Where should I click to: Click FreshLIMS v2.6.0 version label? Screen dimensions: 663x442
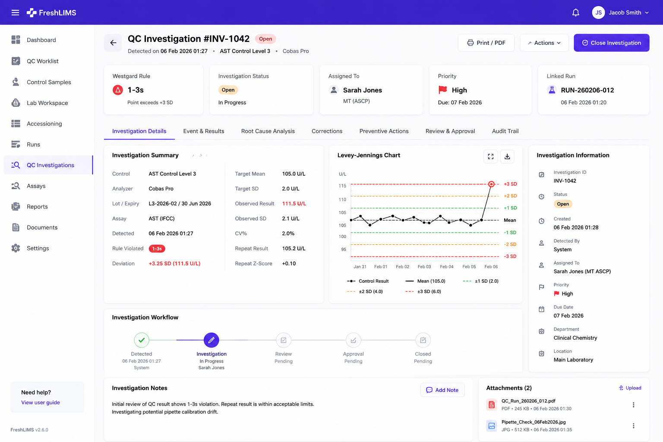tap(29, 429)
